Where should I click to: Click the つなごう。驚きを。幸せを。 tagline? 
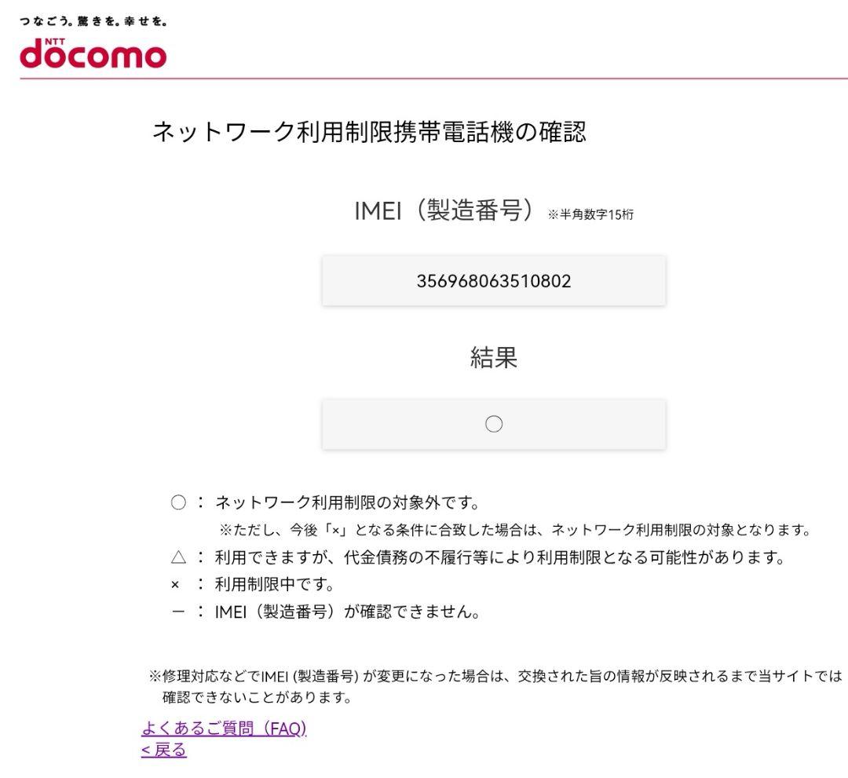[93, 21]
